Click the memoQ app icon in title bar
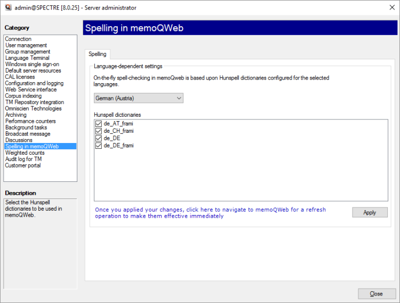Viewport: 400px width, 303px height. [8, 7]
